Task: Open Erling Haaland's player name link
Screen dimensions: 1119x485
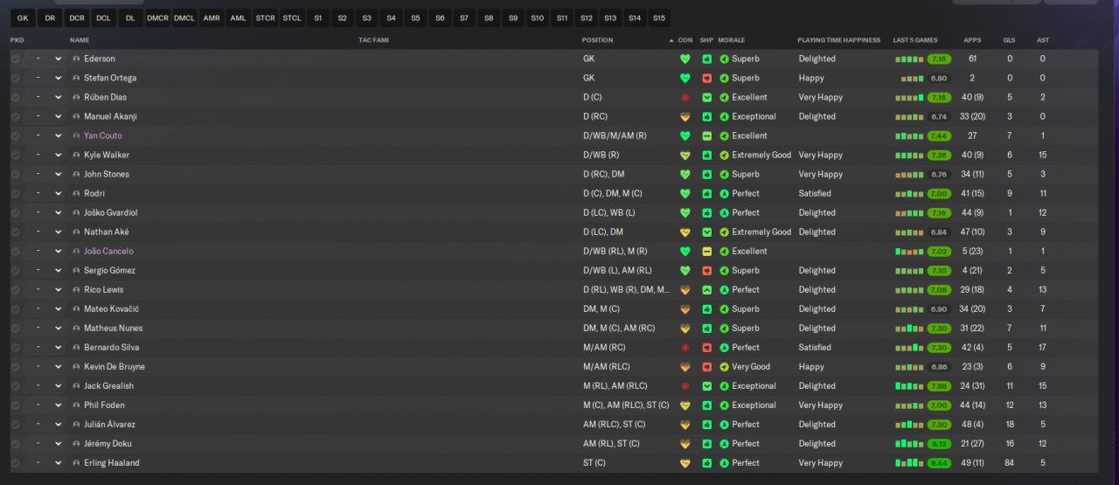Action: (x=112, y=462)
